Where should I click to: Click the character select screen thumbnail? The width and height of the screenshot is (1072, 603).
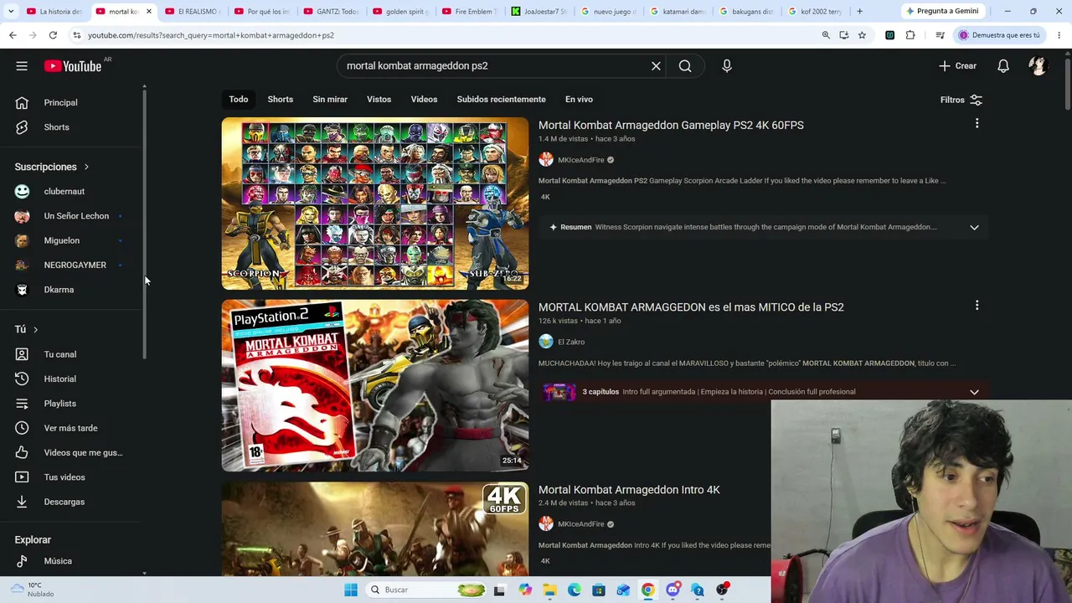[375, 204]
